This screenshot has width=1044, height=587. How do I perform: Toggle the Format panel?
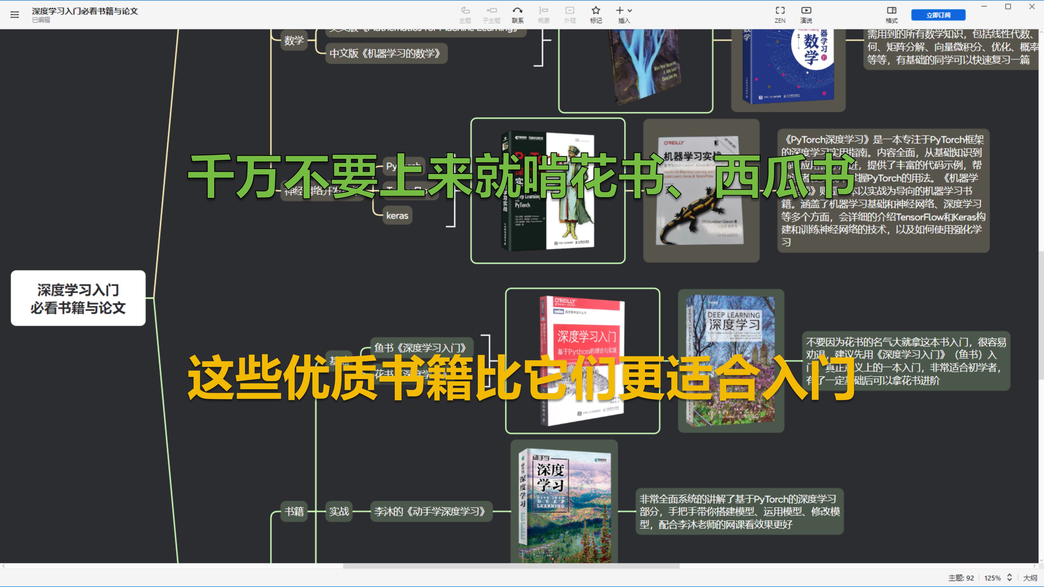tap(891, 15)
